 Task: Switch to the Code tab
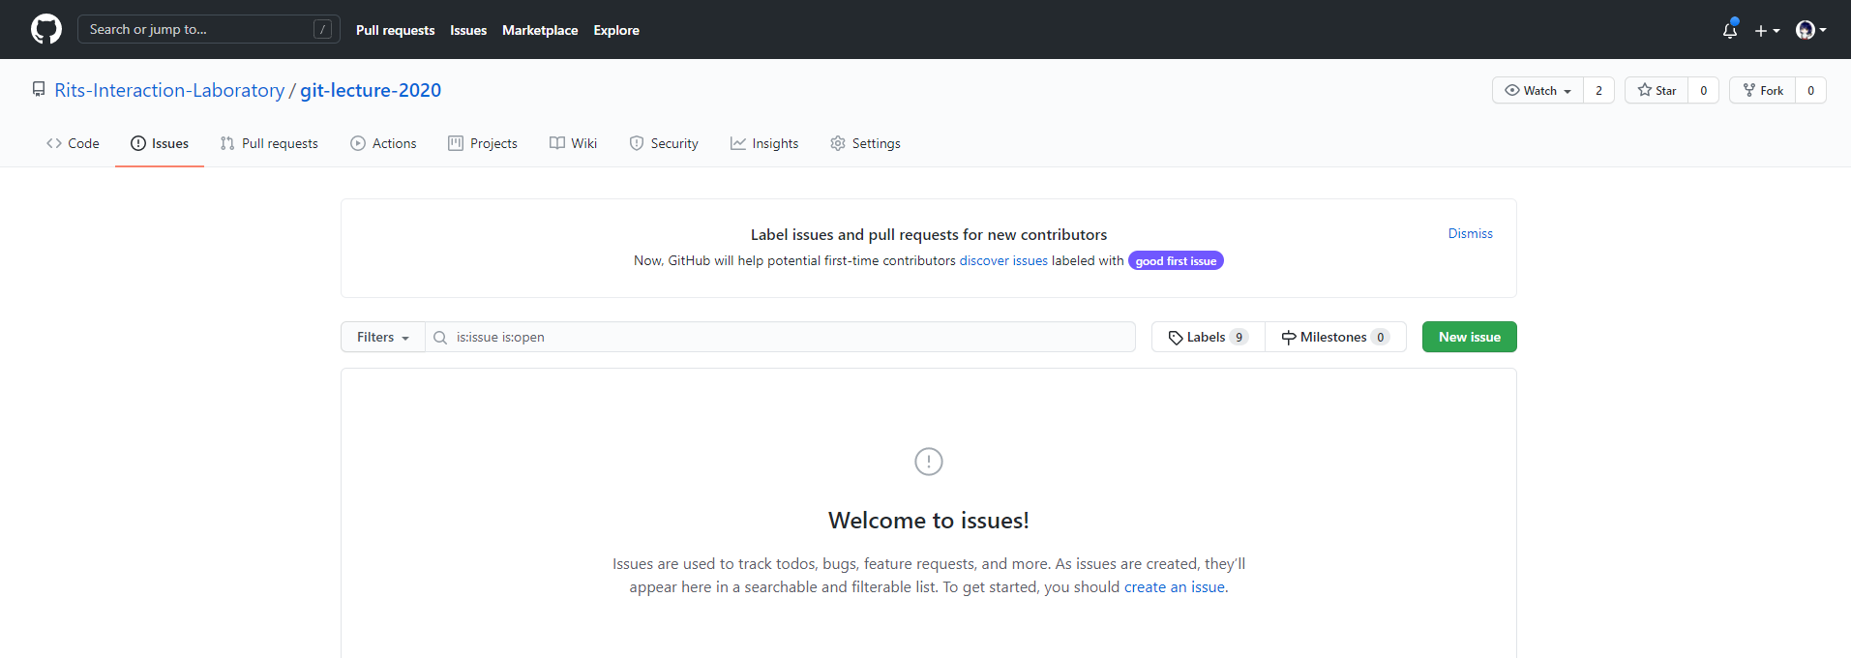(x=73, y=143)
